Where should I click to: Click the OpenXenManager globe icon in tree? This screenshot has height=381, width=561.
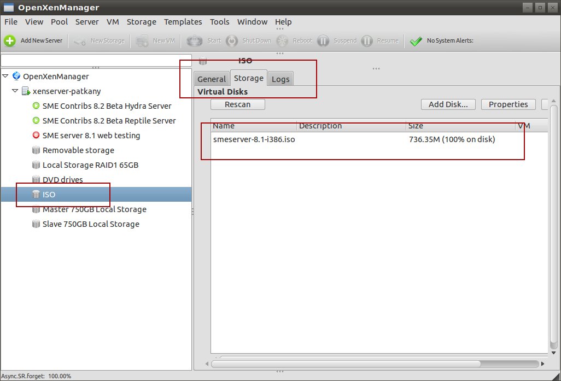click(x=16, y=76)
